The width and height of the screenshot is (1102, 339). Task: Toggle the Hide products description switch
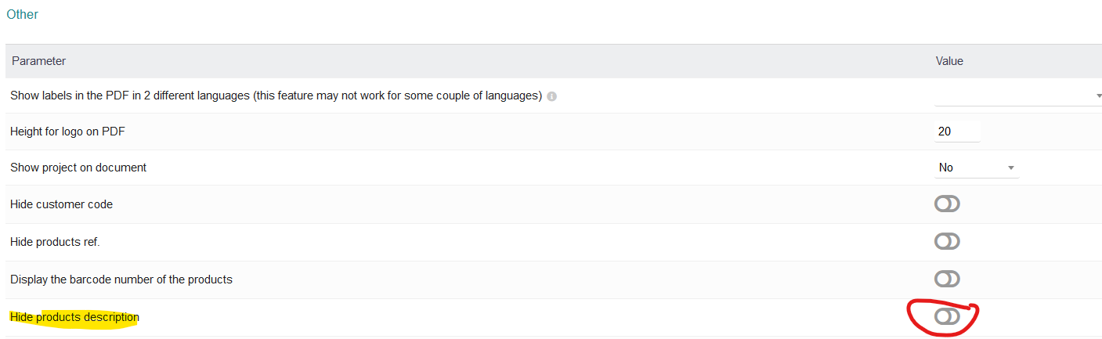947,316
